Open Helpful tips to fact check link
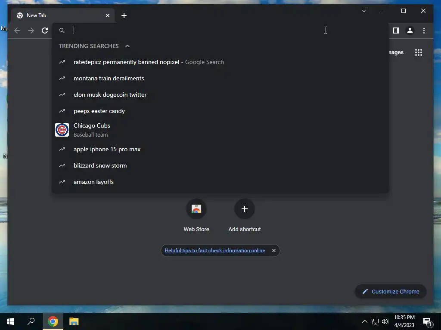The image size is (441, 330). click(215, 251)
